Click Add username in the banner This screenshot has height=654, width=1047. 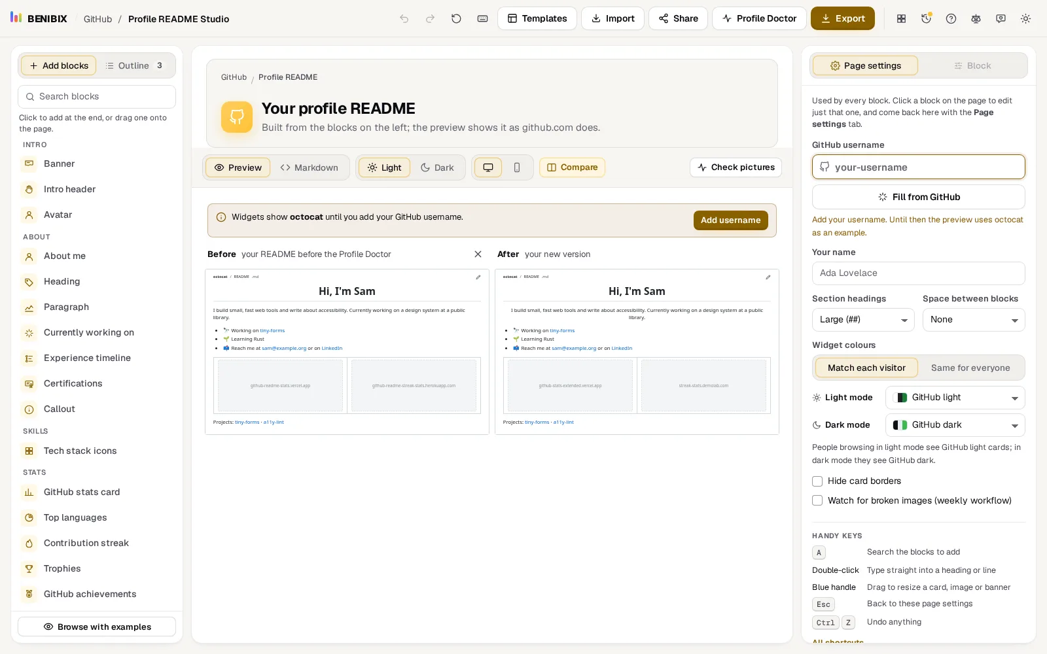tap(731, 220)
